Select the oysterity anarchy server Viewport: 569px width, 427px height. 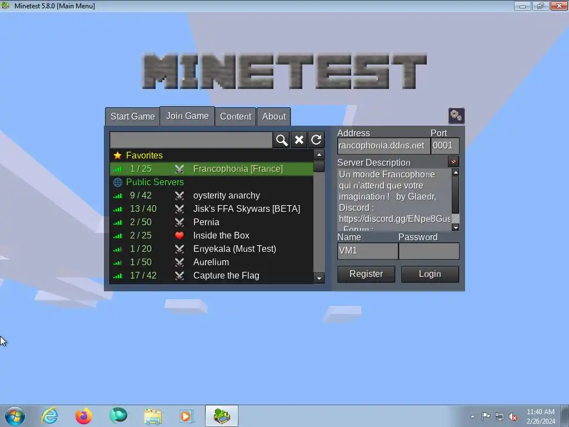click(x=212, y=196)
